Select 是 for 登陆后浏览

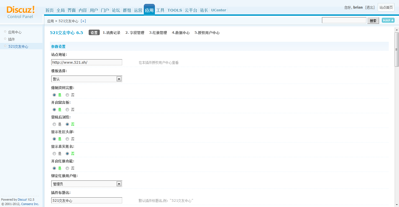54,124
